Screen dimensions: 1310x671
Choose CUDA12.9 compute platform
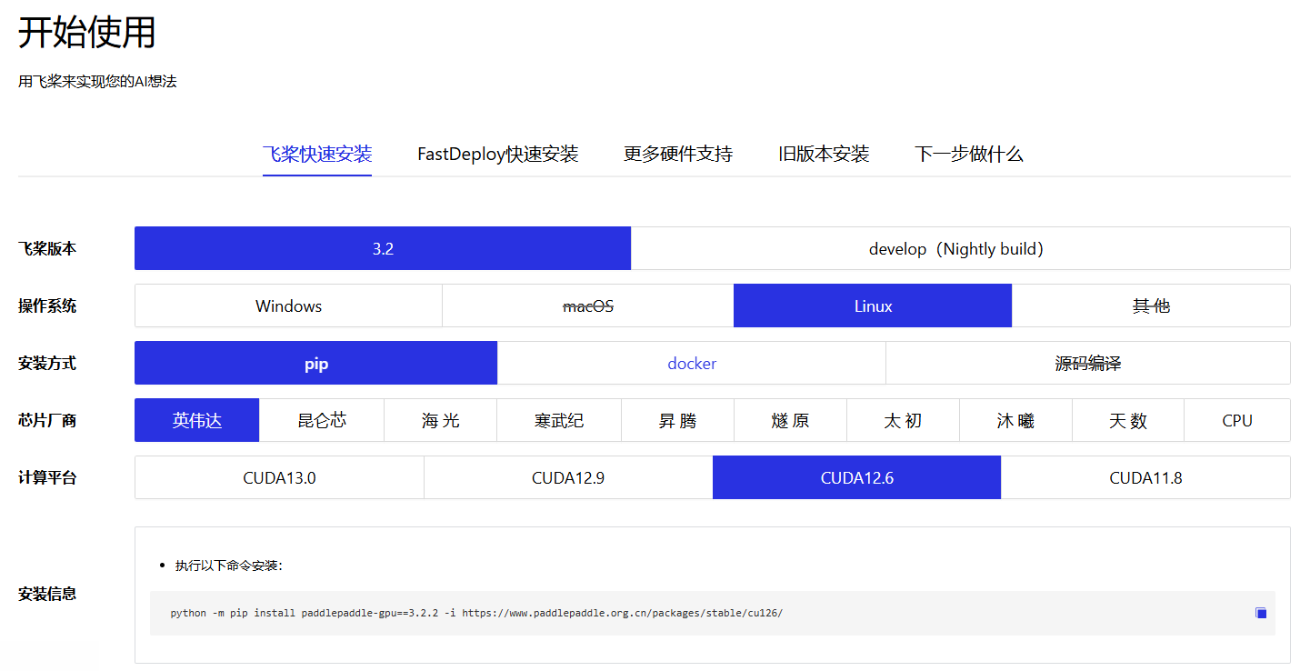pos(568,477)
